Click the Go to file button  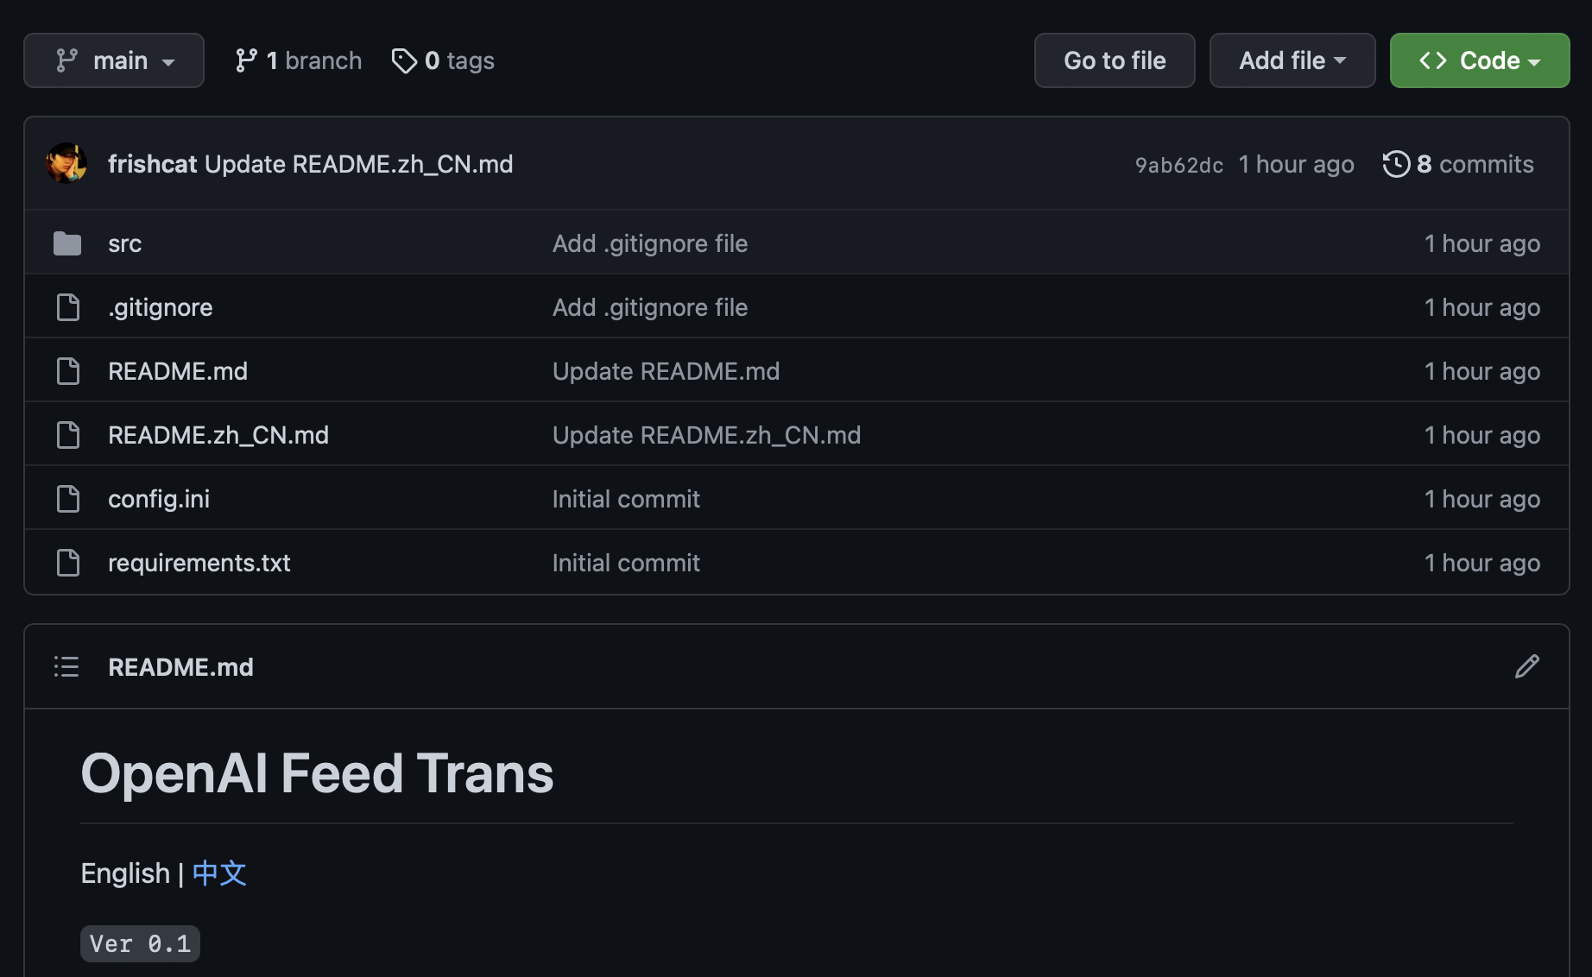tap(1115, 60)
